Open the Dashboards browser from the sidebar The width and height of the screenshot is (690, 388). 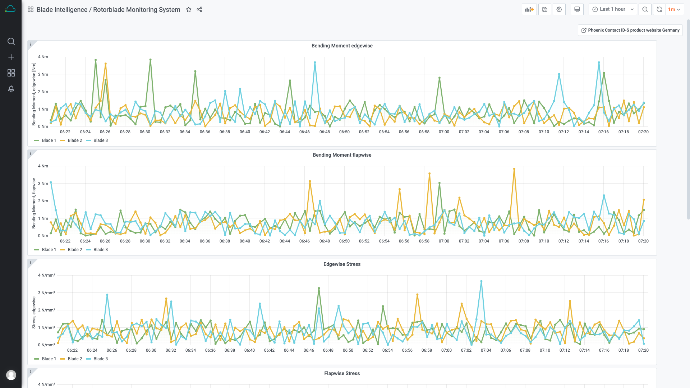pos(11,73)
